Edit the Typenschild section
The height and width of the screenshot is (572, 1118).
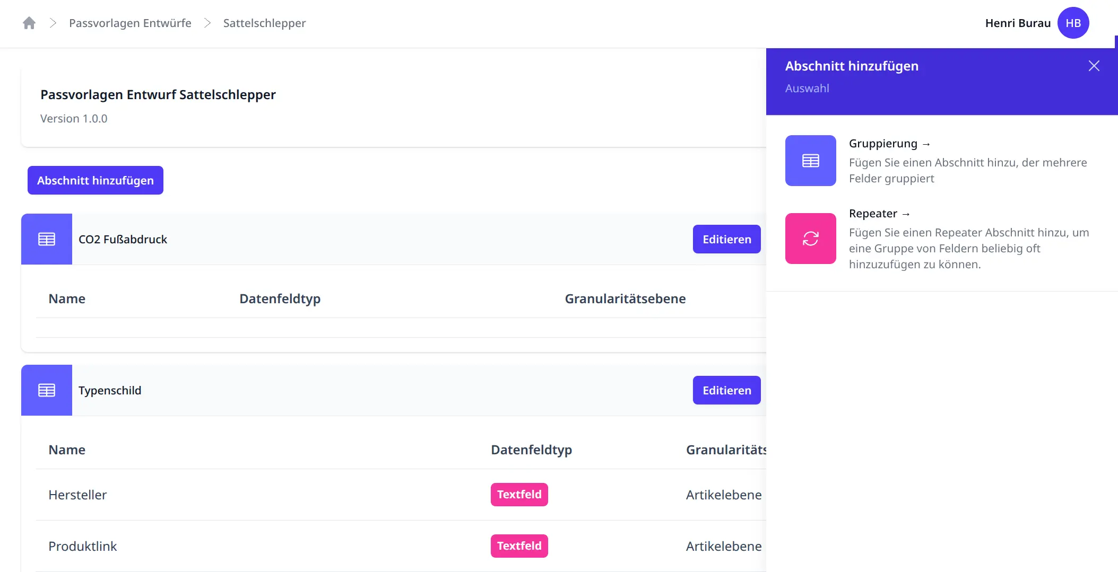726,390
